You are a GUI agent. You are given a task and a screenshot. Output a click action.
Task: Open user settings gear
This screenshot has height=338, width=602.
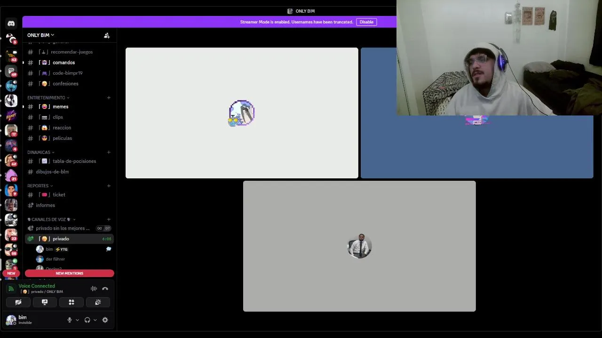pos(105,320)
